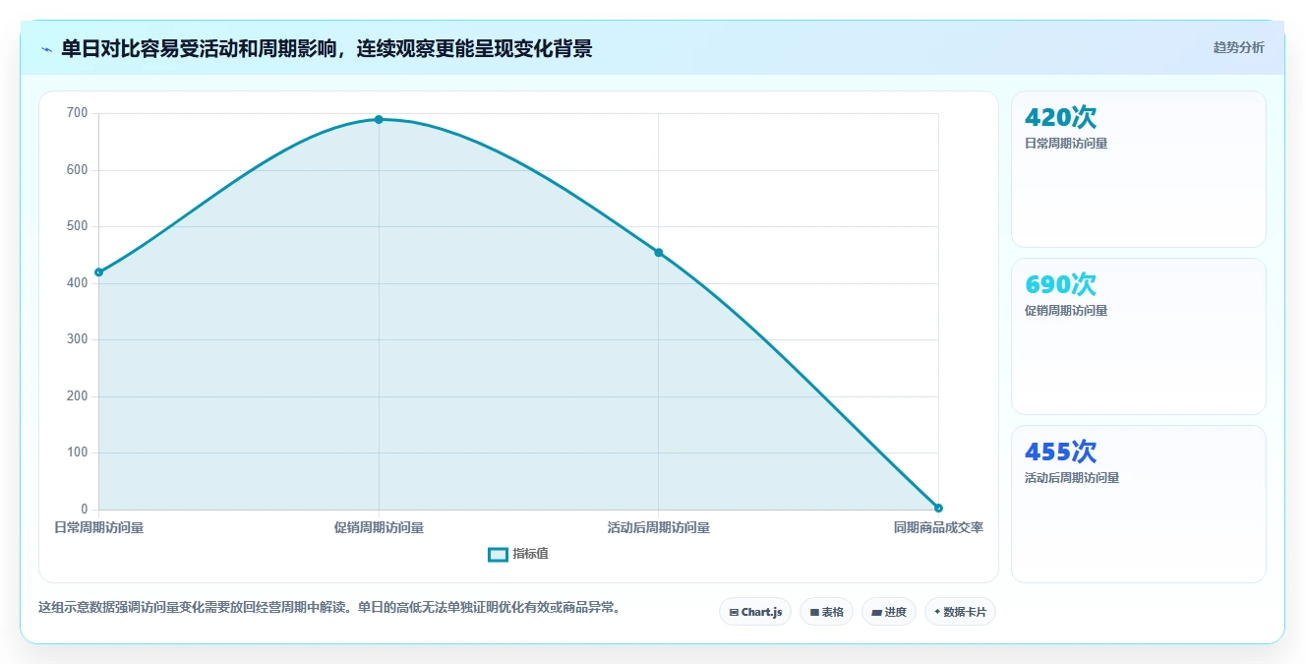This screenshot has height=664, width=1305.
Task: Click the x-axis label 促销周期访问量
Action: pos(379,527)
